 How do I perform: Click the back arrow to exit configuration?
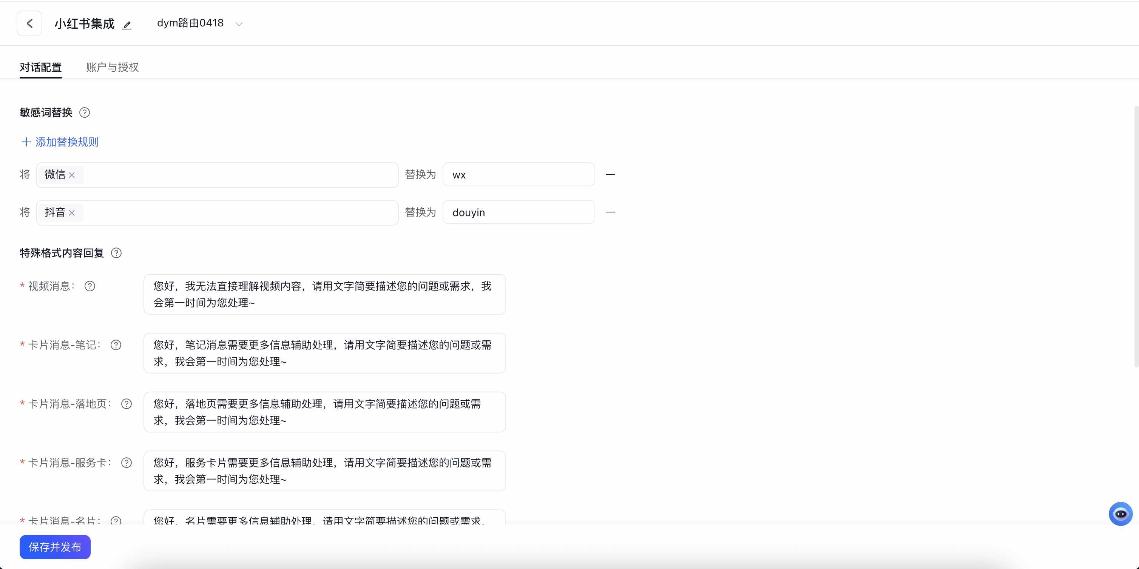click(x=29, y=23)
